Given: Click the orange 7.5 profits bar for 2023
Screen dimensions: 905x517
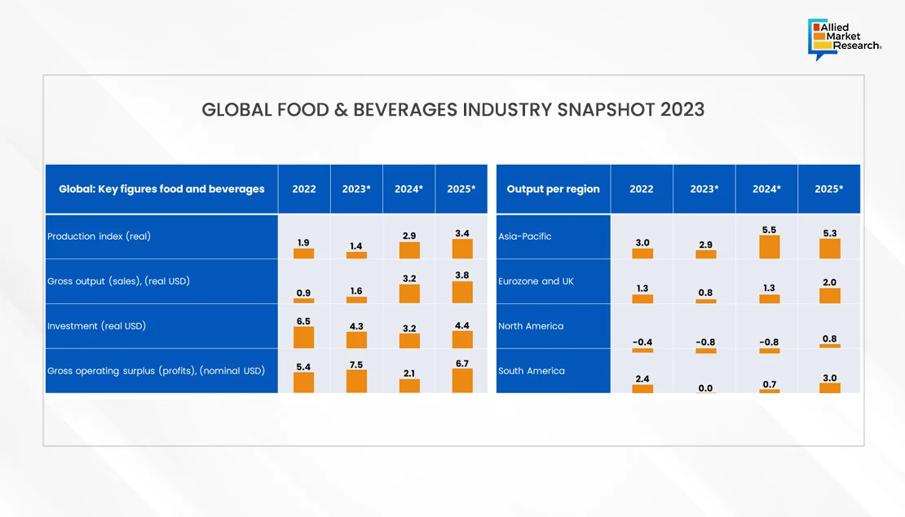Looking at the screenshot, I should [x=356, y=381].
